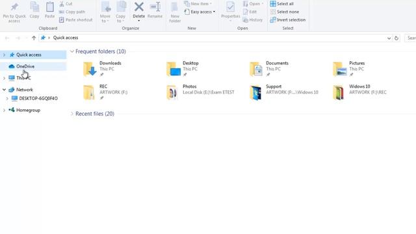Open address bar history dropdown
Image resolution: width=416 pixels, height=234 pixels.
click(x=389, y=38)
